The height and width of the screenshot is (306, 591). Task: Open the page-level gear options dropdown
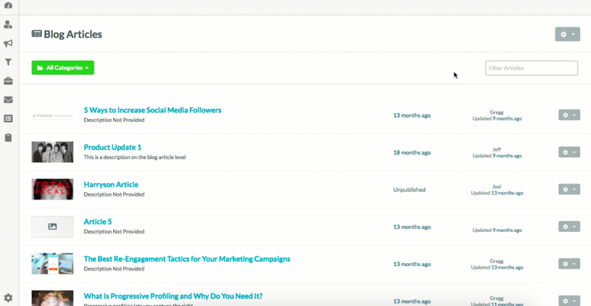point(567,34)
